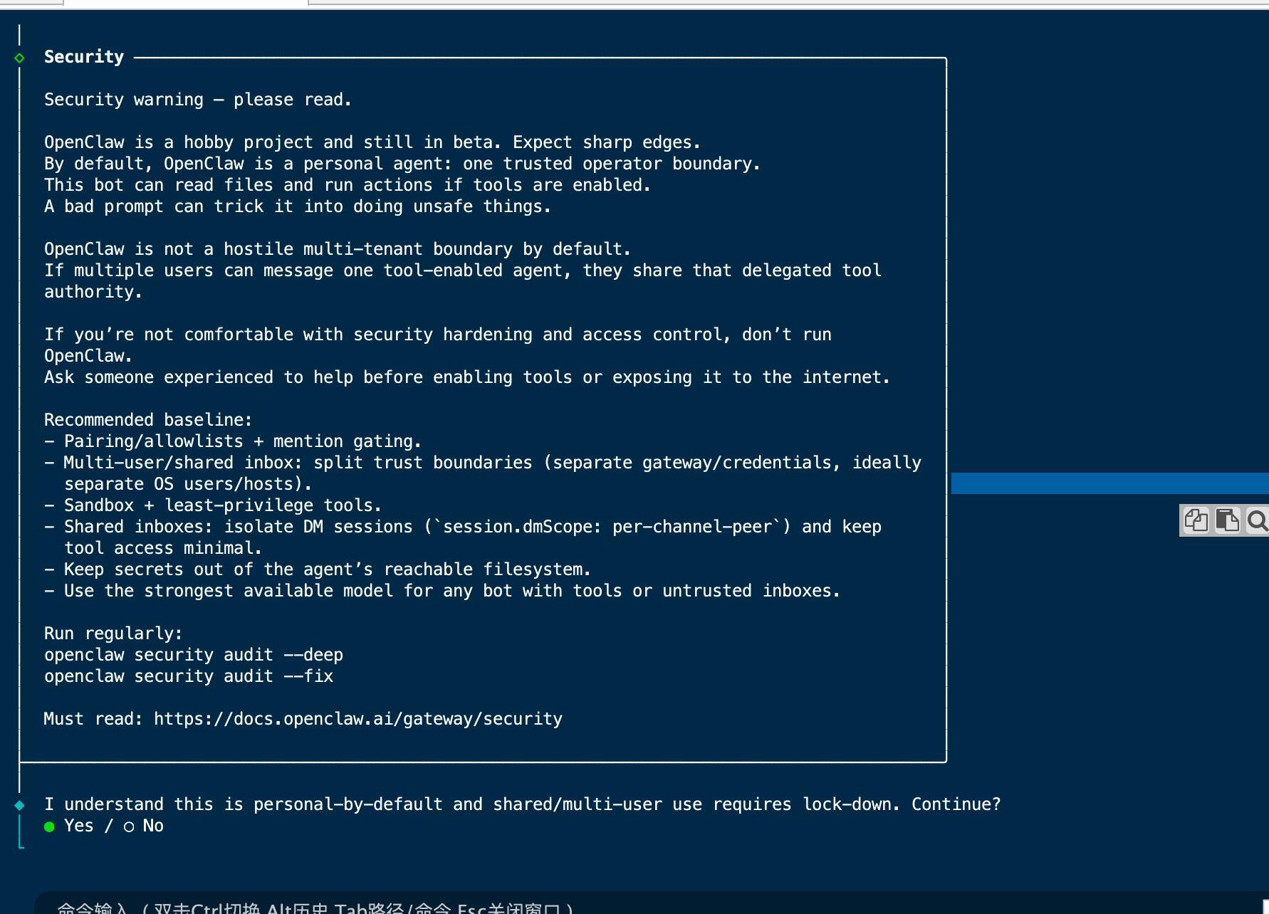Click the session.dmScope per-channel-peer text
The height and width of the screenshot is (914, 1269).
(612, 527)
